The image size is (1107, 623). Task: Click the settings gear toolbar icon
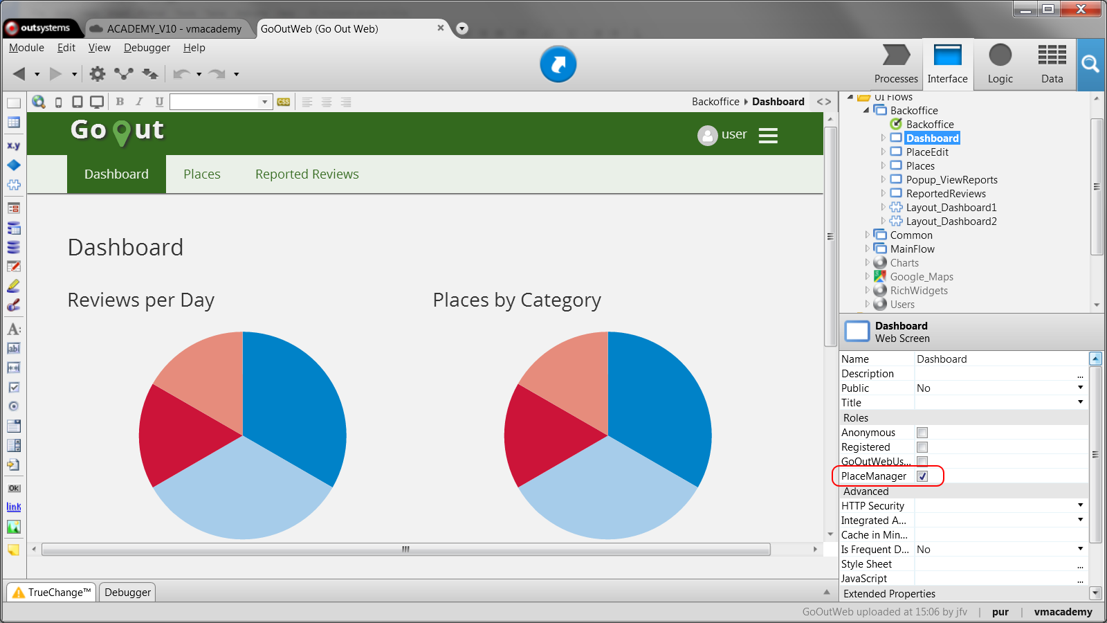pos(98,73)
